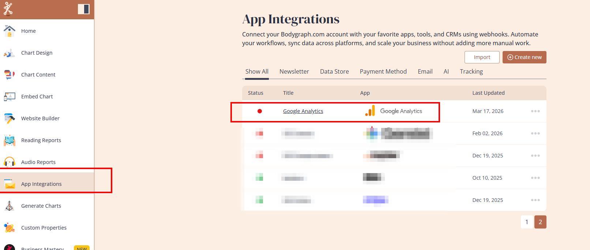Viewport: 590px width, 250px height.
Task: Open Home from the sidebar
Action: (x=28, y=31)
